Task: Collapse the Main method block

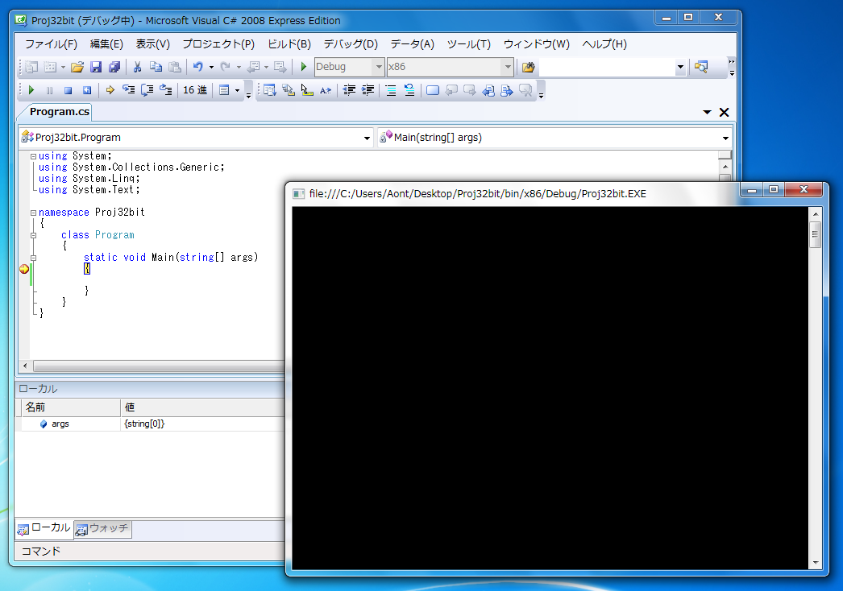Action: 33,258
